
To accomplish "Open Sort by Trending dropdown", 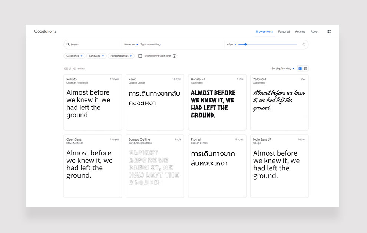I will 283,68.
